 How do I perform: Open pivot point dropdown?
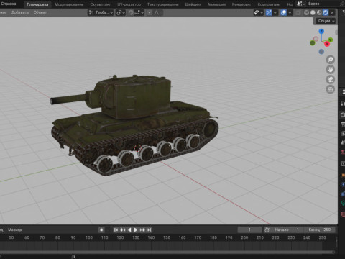(121, 12)
